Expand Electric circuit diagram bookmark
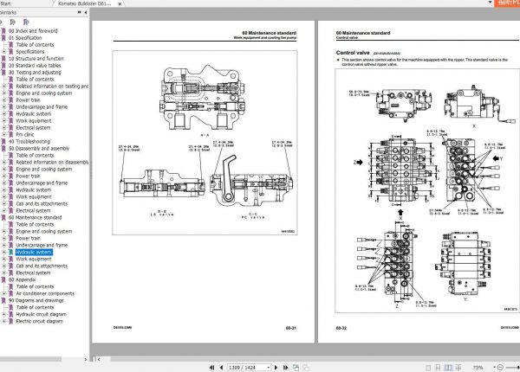The height and width of the screenshot is (372, 520). [x=4, y=321]
